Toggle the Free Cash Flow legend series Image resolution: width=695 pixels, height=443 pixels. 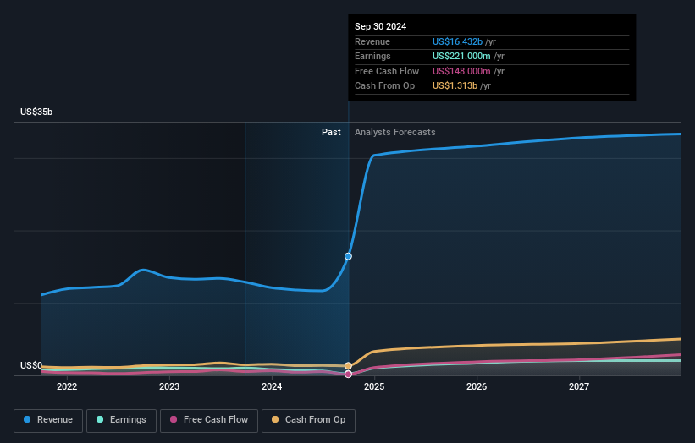[x=209, y=420]
